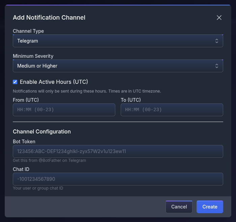Click into the Bot Token input

coord(118,151)
